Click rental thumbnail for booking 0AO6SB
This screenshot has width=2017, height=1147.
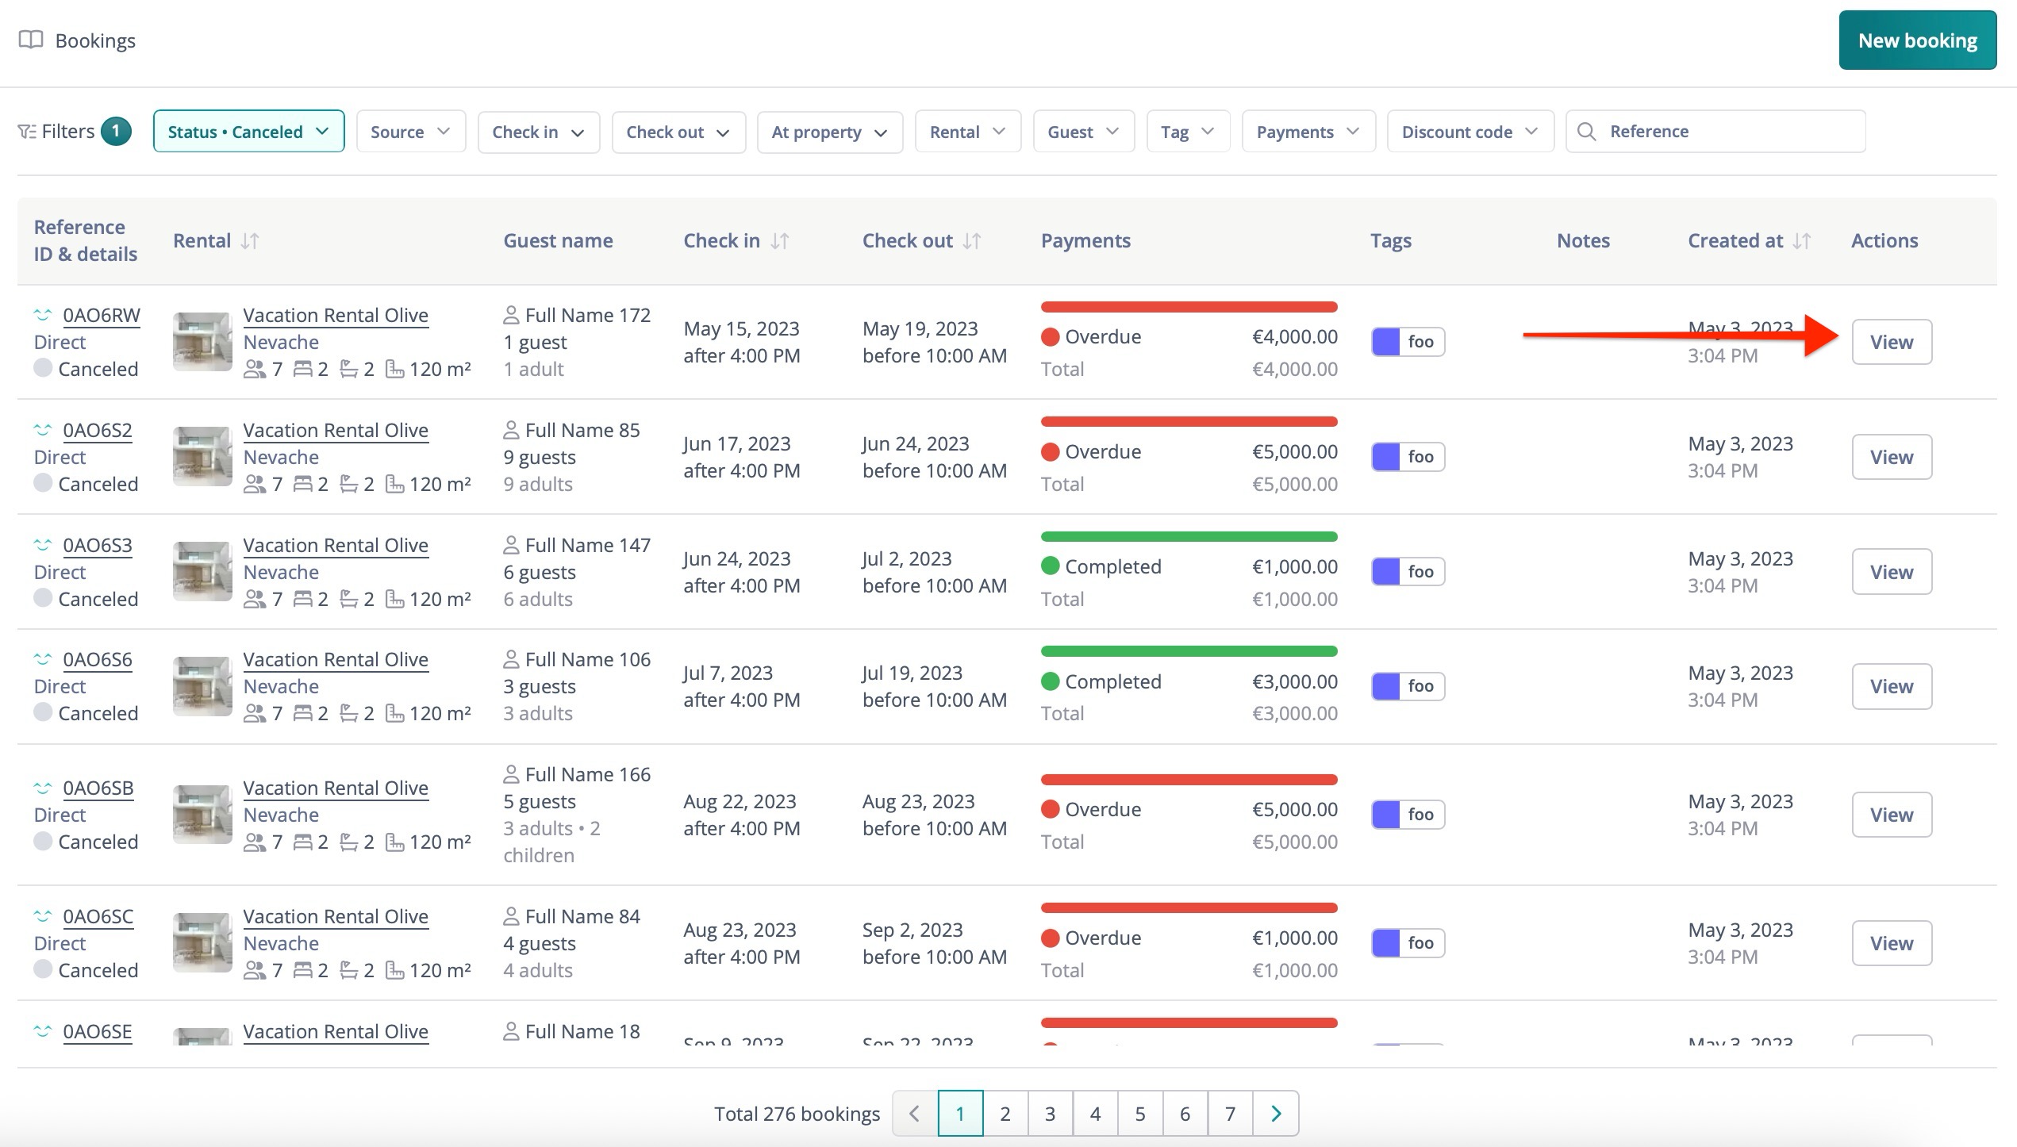pos(202,815)
